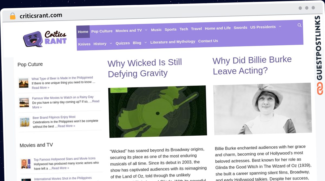Open the Contact Us menu item

(208, 41)
